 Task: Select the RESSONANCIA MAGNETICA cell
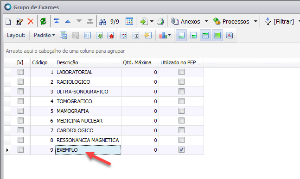tap(88, 140)
